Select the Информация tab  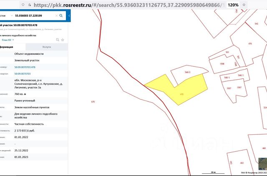coord(12,47)
